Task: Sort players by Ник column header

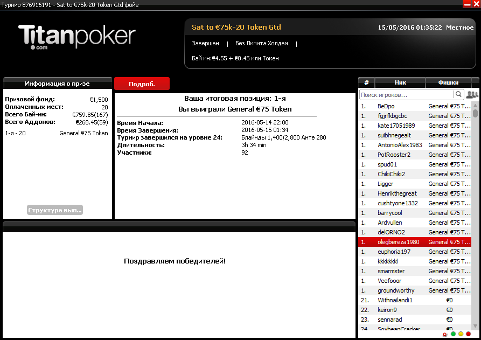Action: pos(400,82)
